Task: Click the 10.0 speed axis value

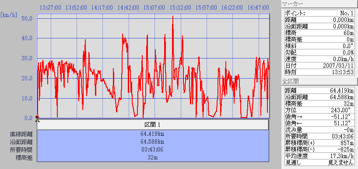Action: pos(27,98)
